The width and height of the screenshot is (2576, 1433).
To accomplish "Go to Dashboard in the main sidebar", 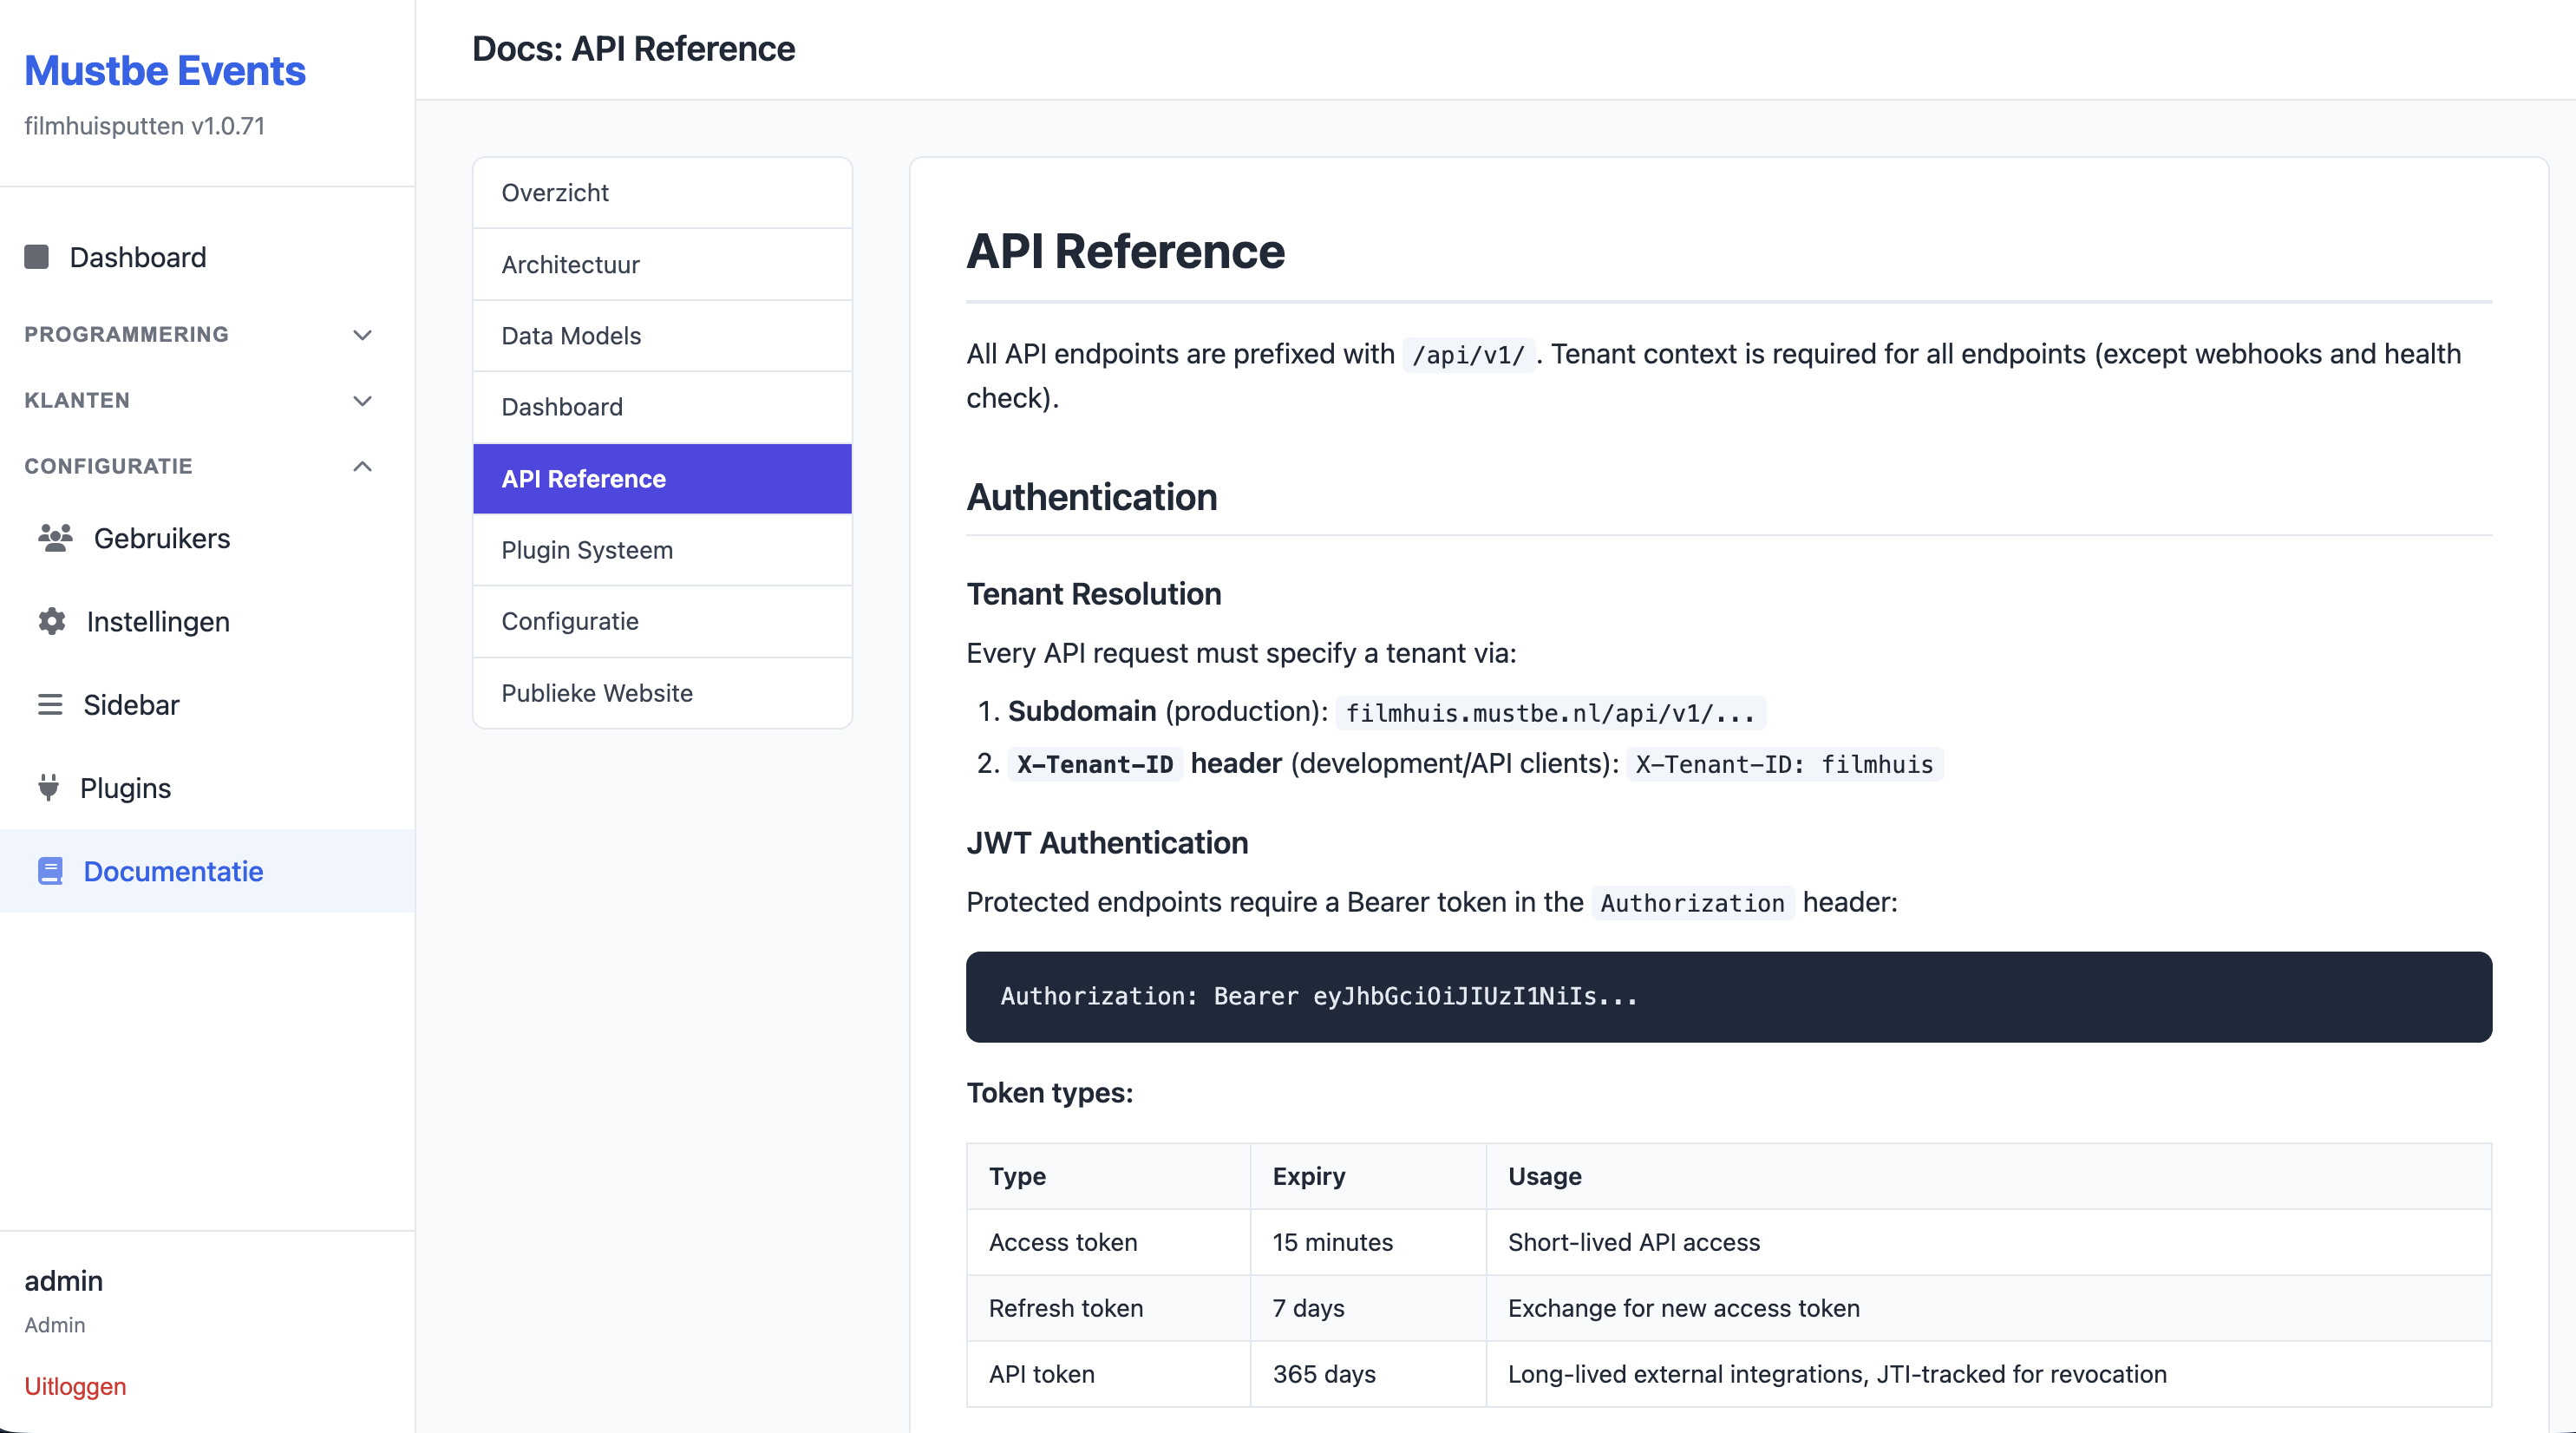I will [x=207, y=257].
